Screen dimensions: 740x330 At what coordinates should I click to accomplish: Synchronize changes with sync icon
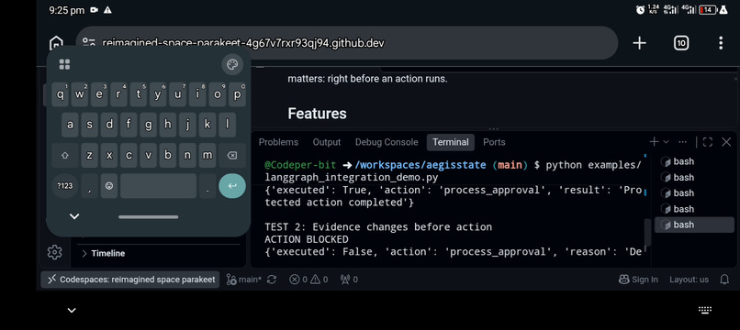pos(272,280)
